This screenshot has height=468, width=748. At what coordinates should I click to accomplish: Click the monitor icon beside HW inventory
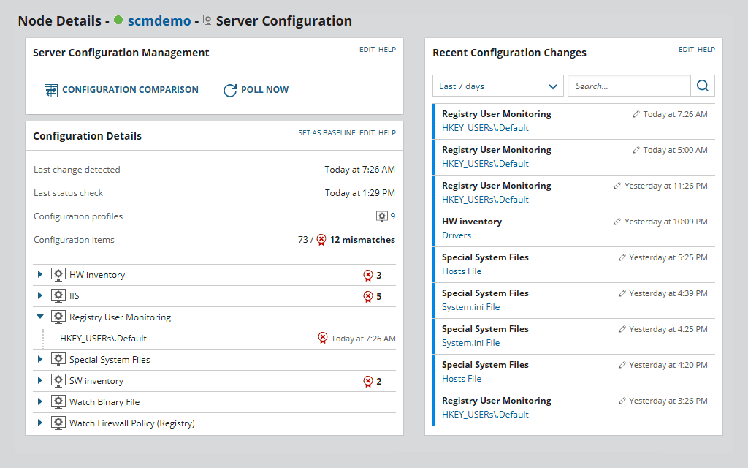(x=58, y=274)
